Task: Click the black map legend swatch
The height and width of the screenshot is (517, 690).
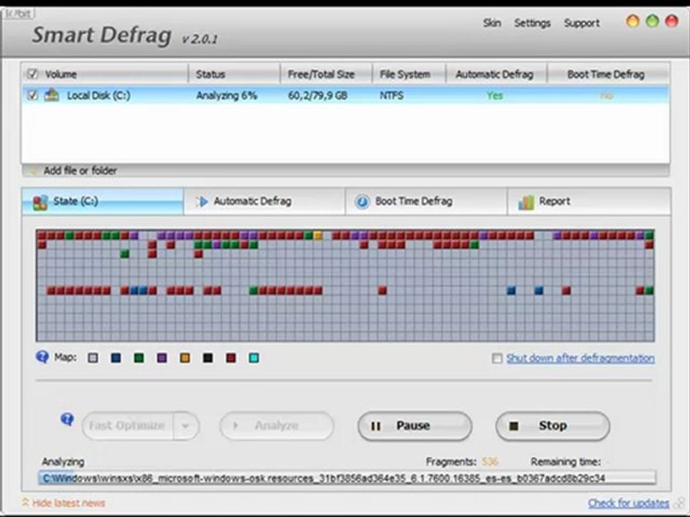Action: pos(208,358)
